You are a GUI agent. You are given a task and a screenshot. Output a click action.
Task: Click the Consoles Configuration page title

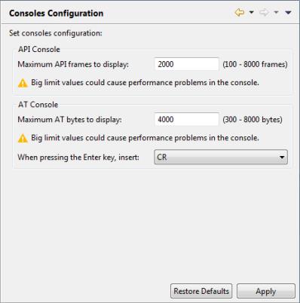coord(57,13)
